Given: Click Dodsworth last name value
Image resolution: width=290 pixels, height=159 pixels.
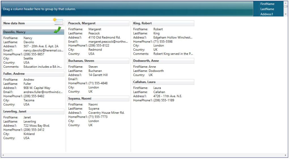Looking at the screenshot, I should pyautogui.click(x=156, y=71).
